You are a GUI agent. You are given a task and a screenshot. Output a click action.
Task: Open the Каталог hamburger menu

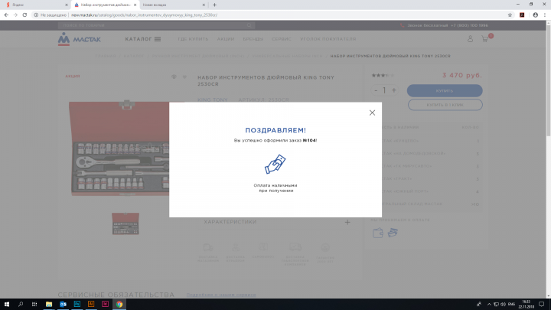tap(142, 39)
